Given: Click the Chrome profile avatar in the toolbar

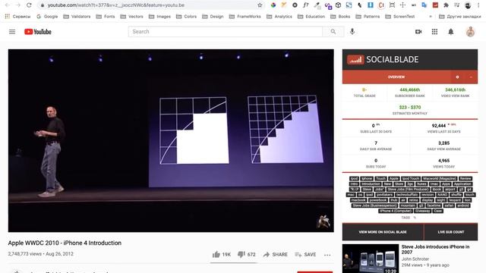Looking at the screenshot, I should (468, 5).
